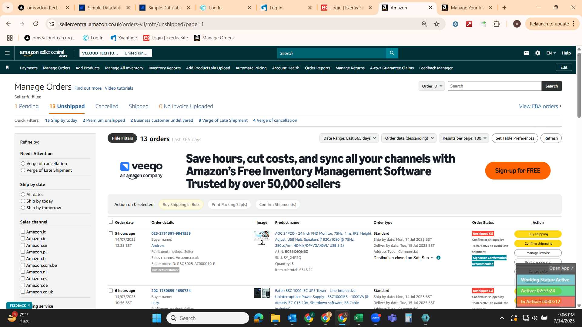Open the AOC monitor product thumbnail
Image resolution: width=582 pixels, height=327 pixels.
[262, 238]
